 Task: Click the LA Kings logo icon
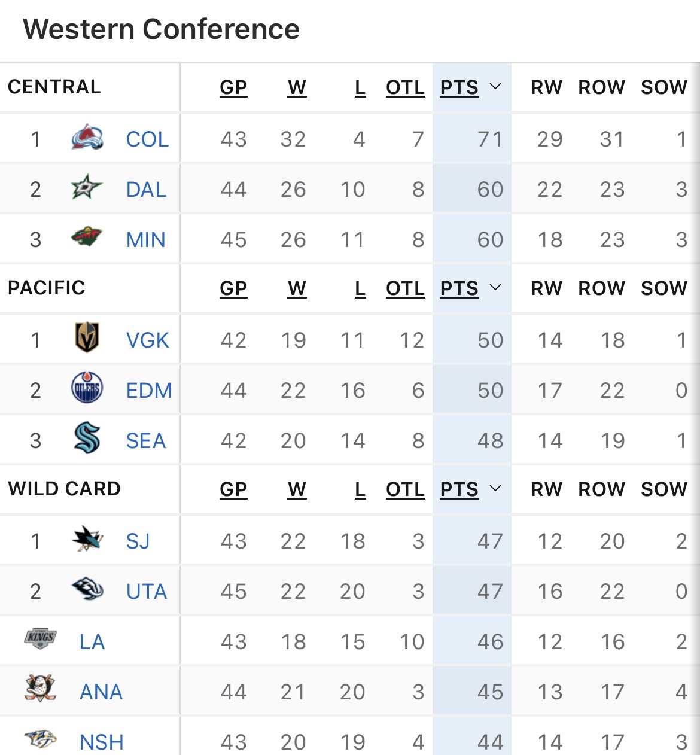coord(41,638)
